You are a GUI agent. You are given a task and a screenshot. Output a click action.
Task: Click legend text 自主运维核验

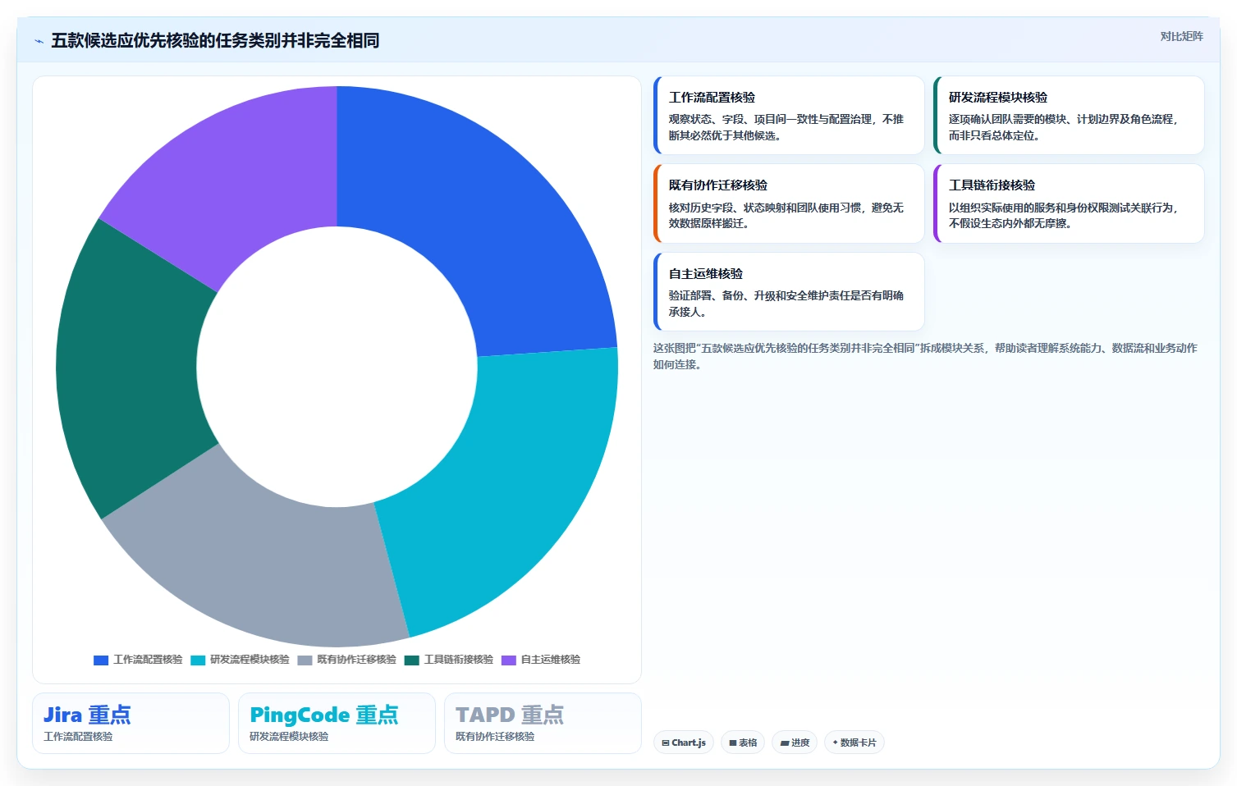tap(551, 660)
